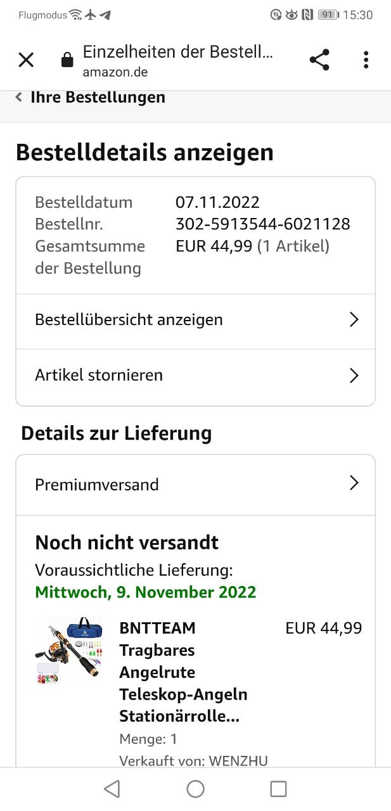Tap the Android back navigation triangle

click(112, 788)
